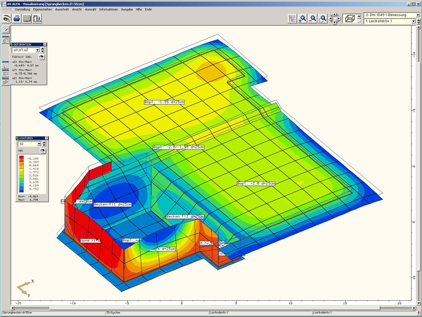Click the pan up arrow on navigation pad
Viewport: 422px width, 317px height.
(334, 15)
